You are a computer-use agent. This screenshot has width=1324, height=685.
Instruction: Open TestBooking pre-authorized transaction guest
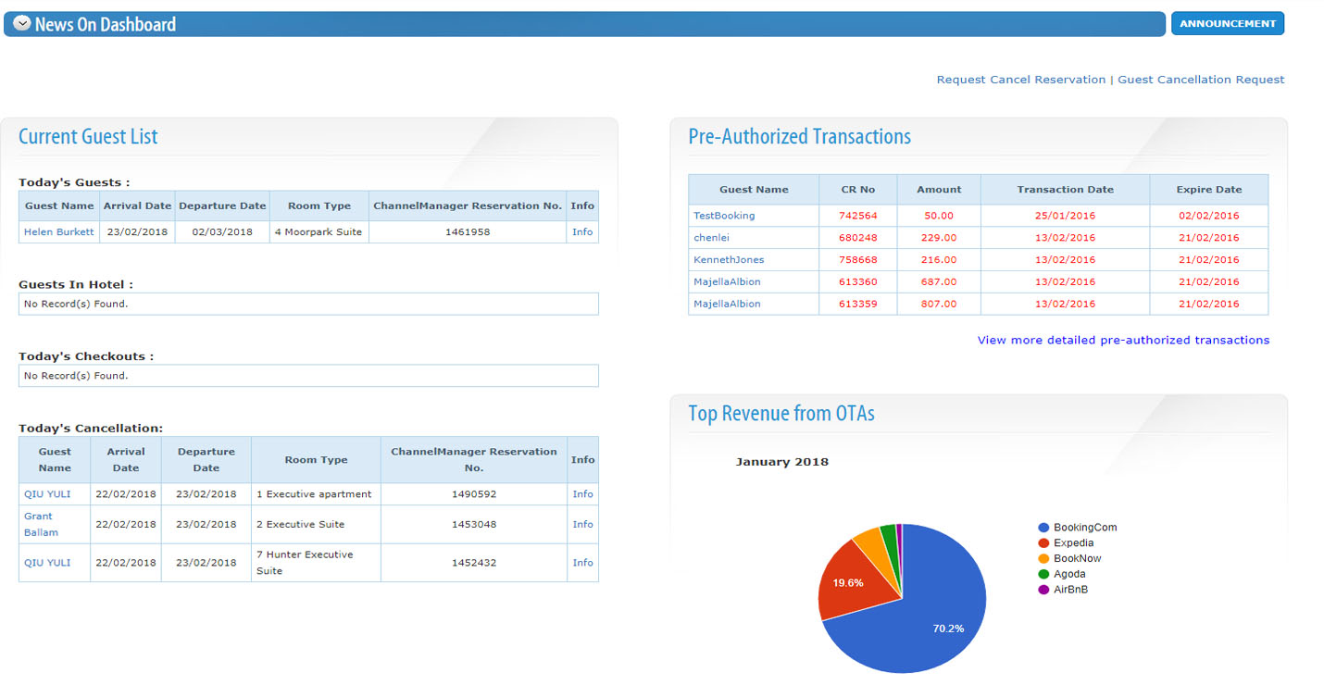(724, 216)
